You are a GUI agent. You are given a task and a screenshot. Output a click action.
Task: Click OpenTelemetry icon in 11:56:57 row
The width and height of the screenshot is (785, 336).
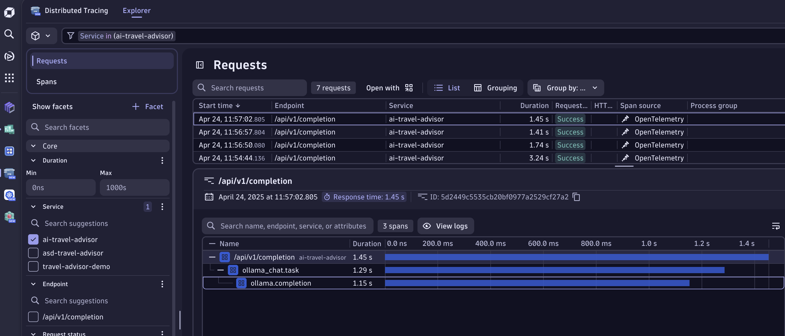[x=625, y=132]
